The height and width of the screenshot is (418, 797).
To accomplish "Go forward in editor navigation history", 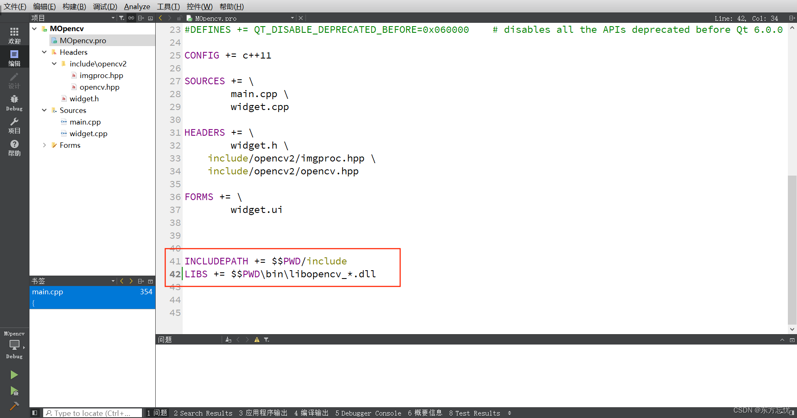I will point(170,18).
